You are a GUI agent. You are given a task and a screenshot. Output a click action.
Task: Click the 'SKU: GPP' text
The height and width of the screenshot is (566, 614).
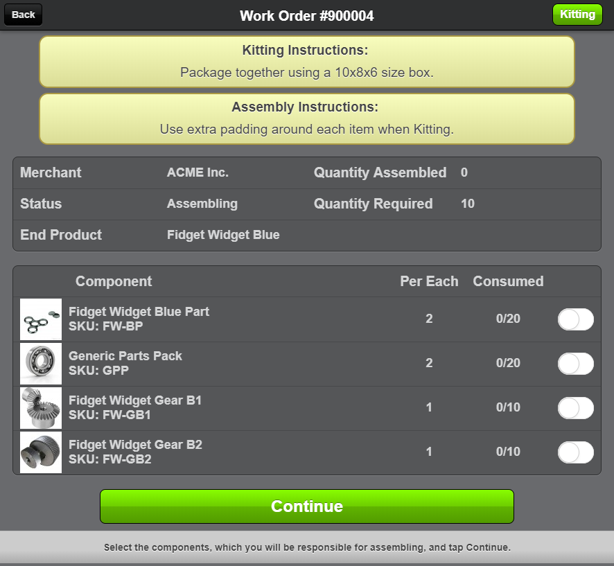click(98, 370)
